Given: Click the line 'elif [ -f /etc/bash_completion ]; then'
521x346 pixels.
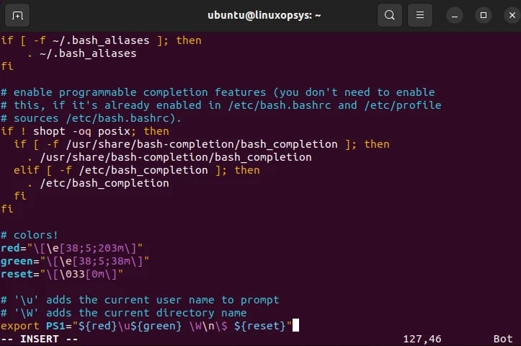Looking at the screenshot, I should [x=137, y=170].
